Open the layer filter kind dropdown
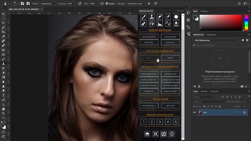 click(204, 97)
